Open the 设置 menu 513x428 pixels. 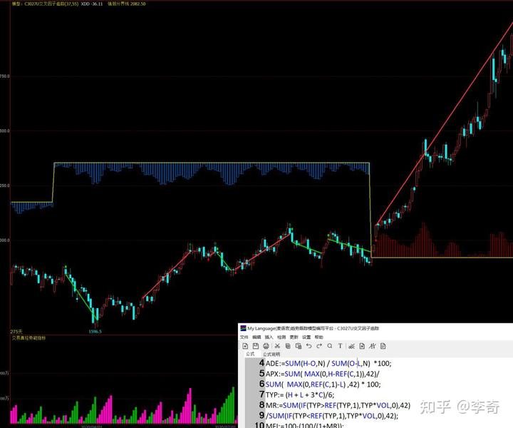[x=306, y=337]
